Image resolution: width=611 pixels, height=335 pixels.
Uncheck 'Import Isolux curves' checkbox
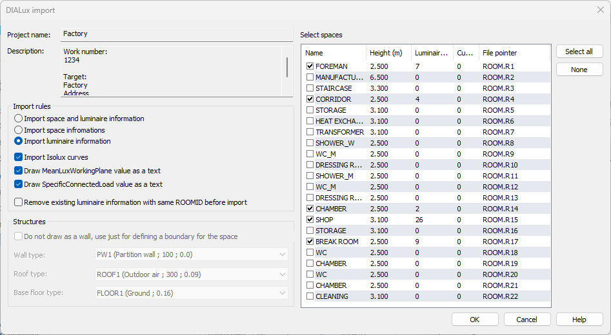point(19,157)
